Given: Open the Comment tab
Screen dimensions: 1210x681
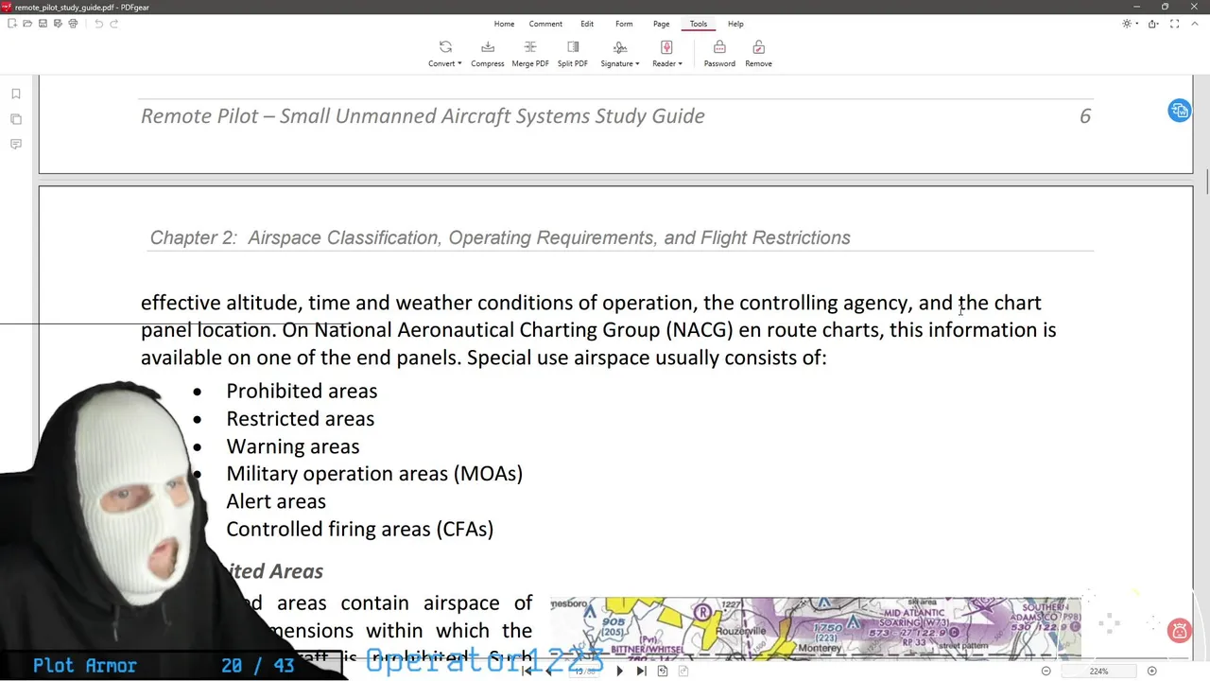Looking at the screenshot, I should coord(545,24).
